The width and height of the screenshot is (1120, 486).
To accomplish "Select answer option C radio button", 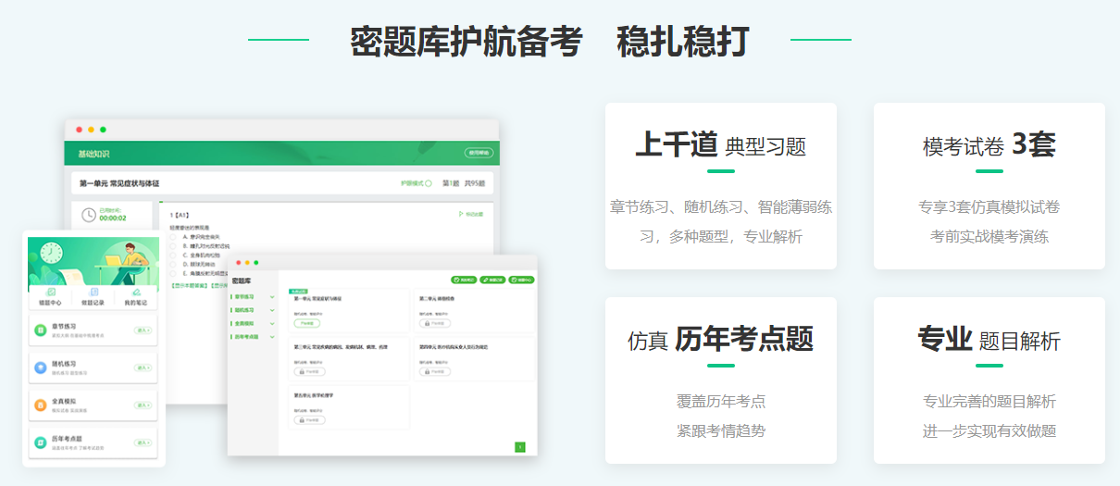I will click(x=172, y=255).
